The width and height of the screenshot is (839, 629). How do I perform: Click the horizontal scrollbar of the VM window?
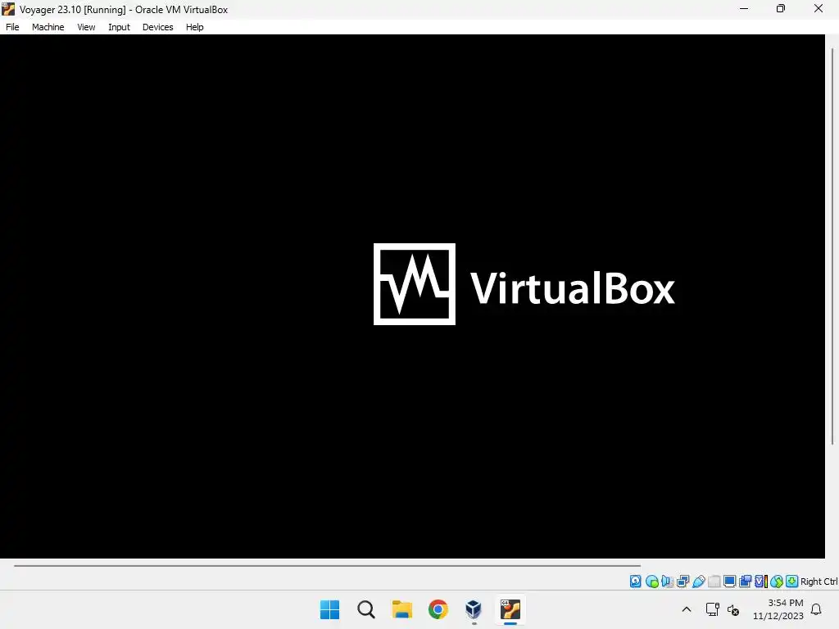327,565
